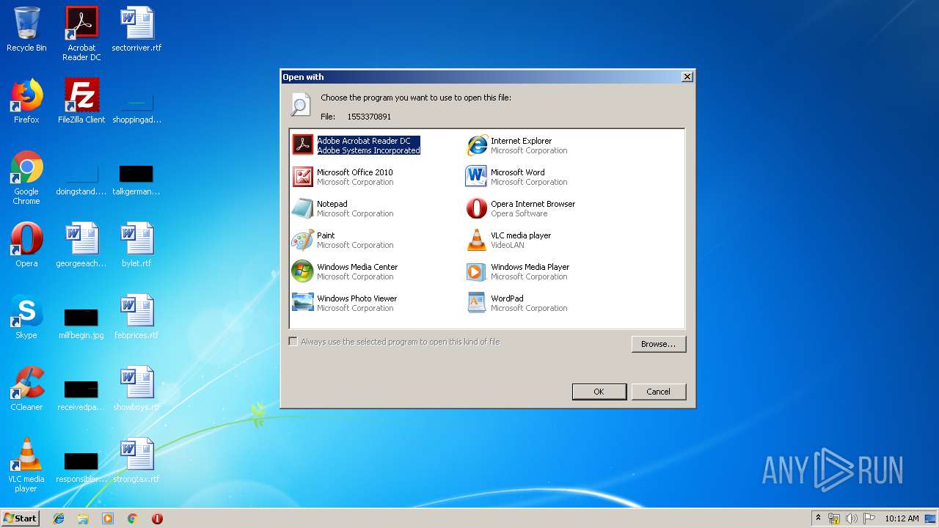The width and height of the screenshot is (939, 528).
Task: Select showboys.rtf desktop file
Action: point(136,389)
